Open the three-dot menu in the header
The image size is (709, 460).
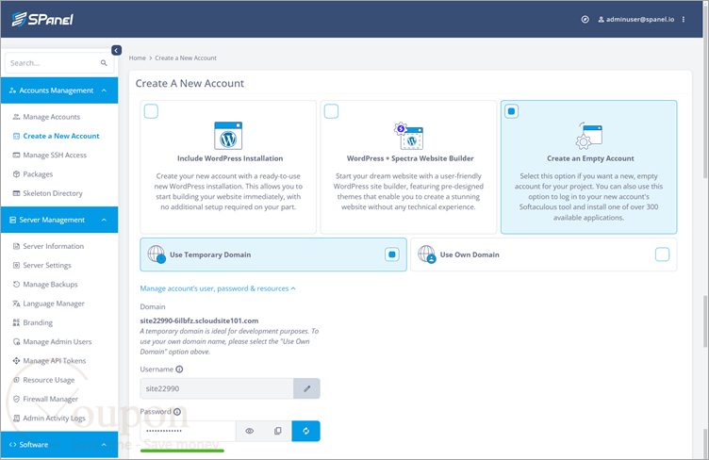(x=684, y=20)
